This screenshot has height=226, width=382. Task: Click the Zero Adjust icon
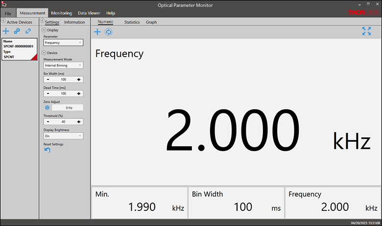(x=47, y=108)
